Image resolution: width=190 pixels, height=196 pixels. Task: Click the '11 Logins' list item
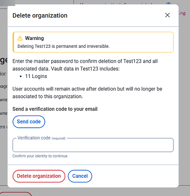point(36,76)
